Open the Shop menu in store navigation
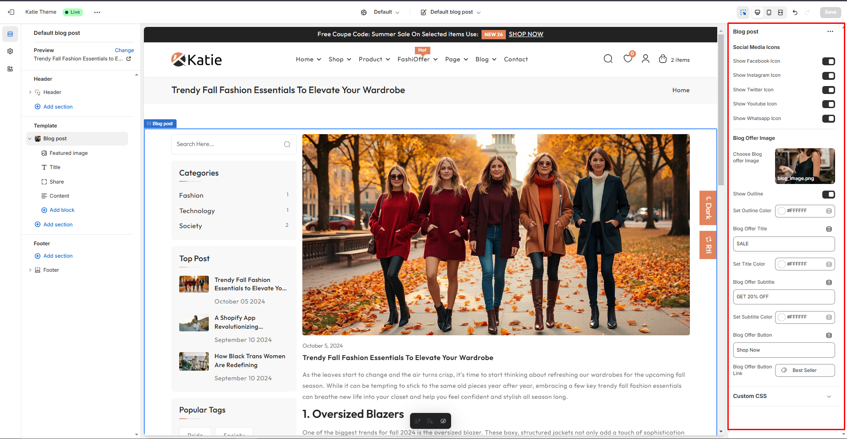 339,59
